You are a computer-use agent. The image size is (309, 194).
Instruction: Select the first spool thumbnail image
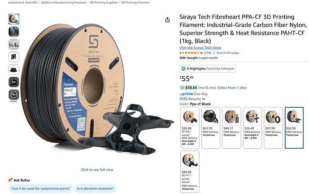point(14,19)
